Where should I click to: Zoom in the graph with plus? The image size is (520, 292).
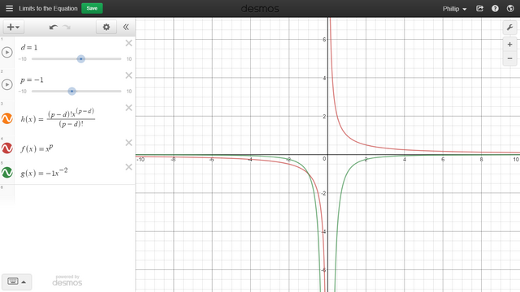(509, 45)
